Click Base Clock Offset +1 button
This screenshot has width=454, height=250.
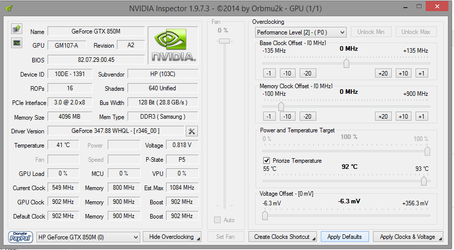[422, 74]
